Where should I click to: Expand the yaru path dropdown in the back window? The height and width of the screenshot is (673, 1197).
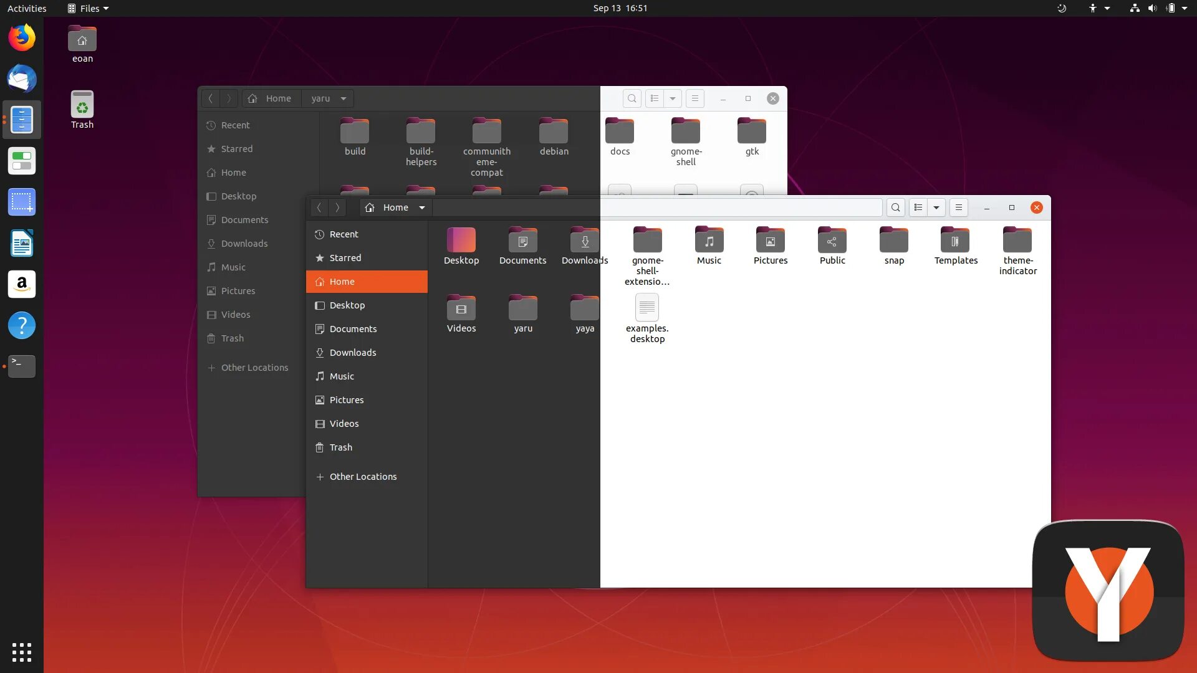pyautogui.click(x=344, y=98)
